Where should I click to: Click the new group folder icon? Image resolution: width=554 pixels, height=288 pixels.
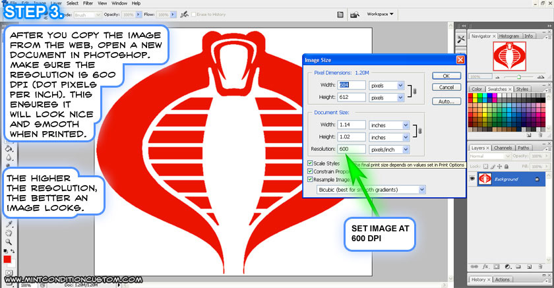[518, 267]
